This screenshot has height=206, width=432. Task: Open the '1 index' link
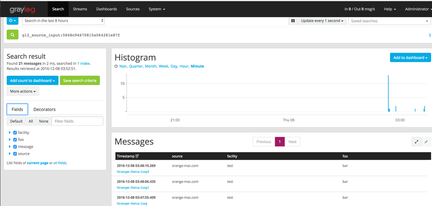coord(83,63)
